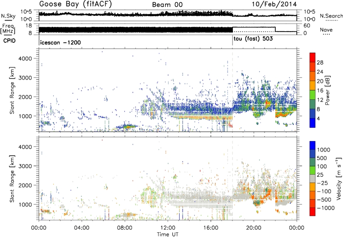Click the 08:00 time axis tick label
The height and width of the screenshot is (237, 343).
click(x=125, y=228)
